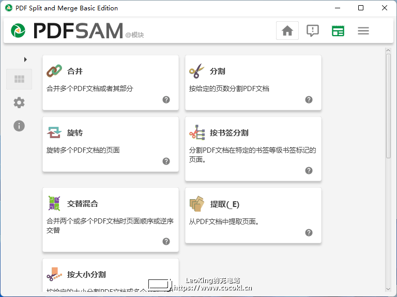397x297 pixels.
Task: Open the green news panel icon
Action: point(338,31)
